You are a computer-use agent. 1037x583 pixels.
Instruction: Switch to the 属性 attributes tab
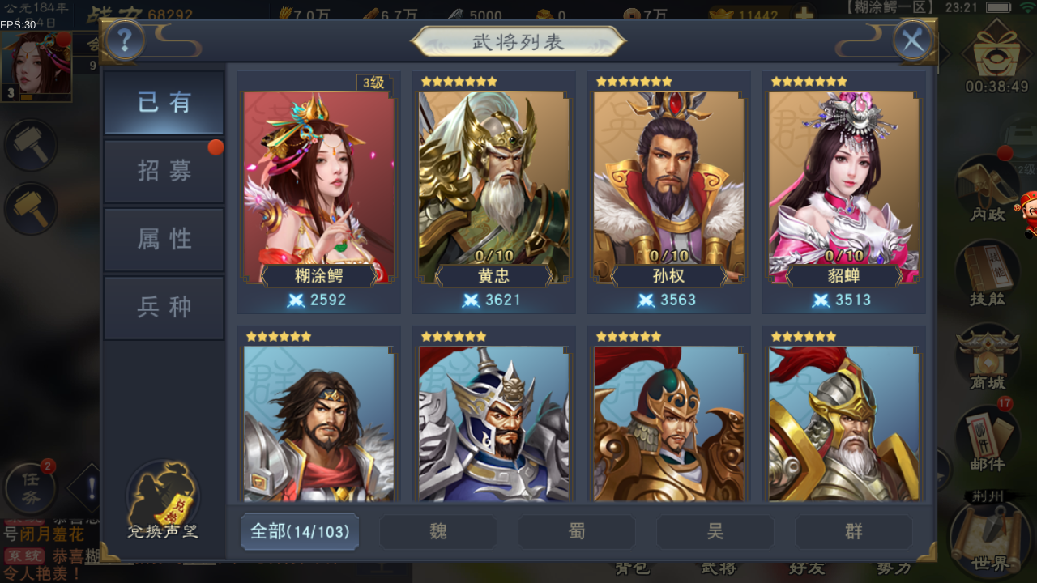coord(164,239)
